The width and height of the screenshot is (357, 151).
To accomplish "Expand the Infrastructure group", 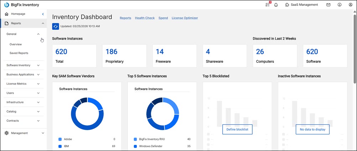I will (38, 102).
